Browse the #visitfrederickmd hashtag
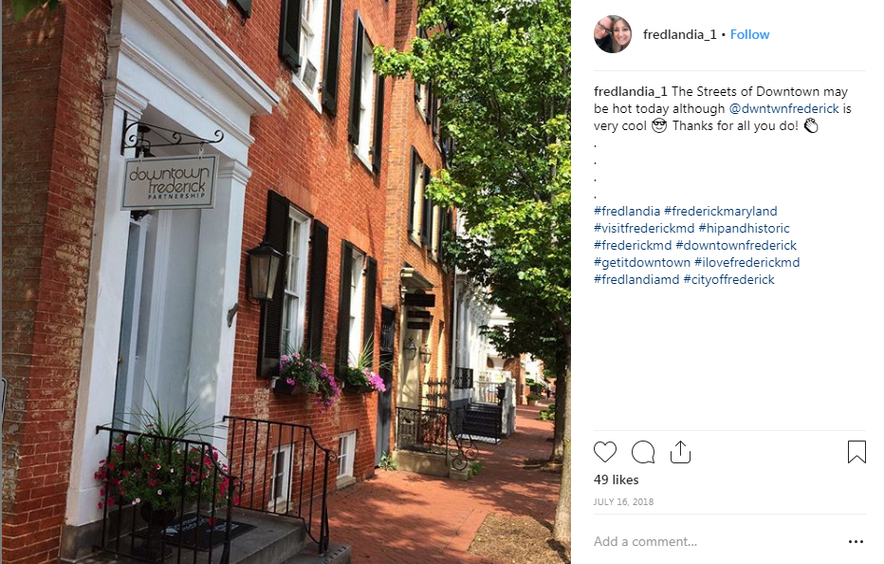 644,228
